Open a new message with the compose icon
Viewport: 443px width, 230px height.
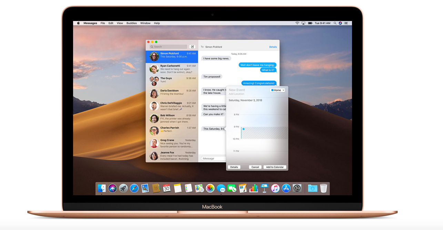[192, 46]
